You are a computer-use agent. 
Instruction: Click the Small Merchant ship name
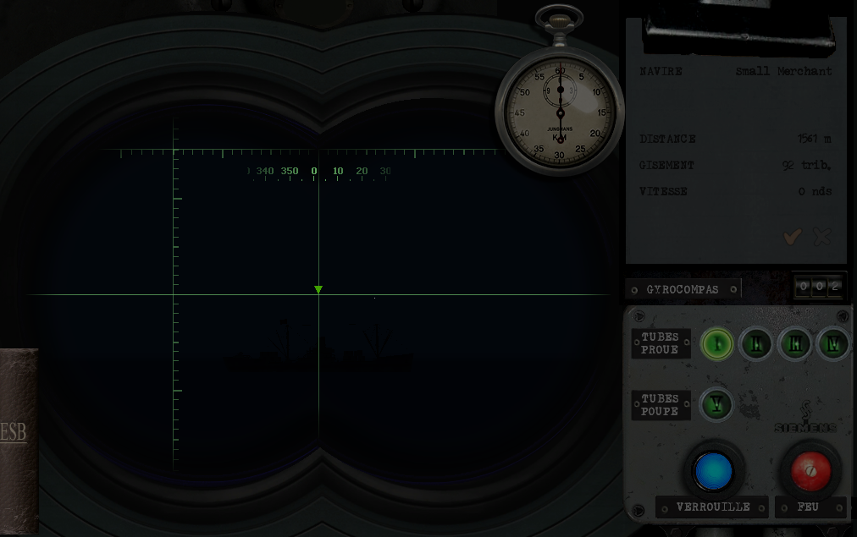tap(783, 72)
